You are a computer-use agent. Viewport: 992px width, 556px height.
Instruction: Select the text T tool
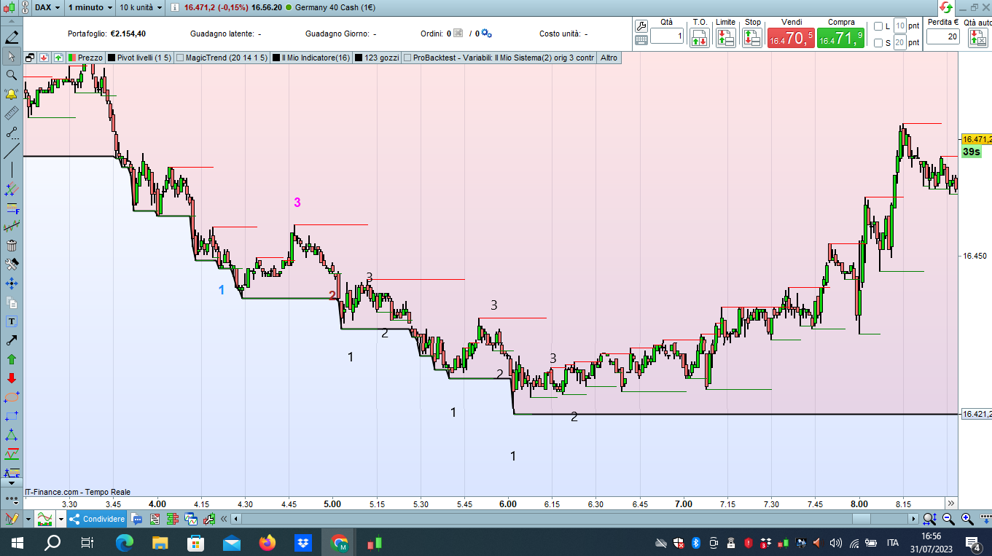click(12, 321)
